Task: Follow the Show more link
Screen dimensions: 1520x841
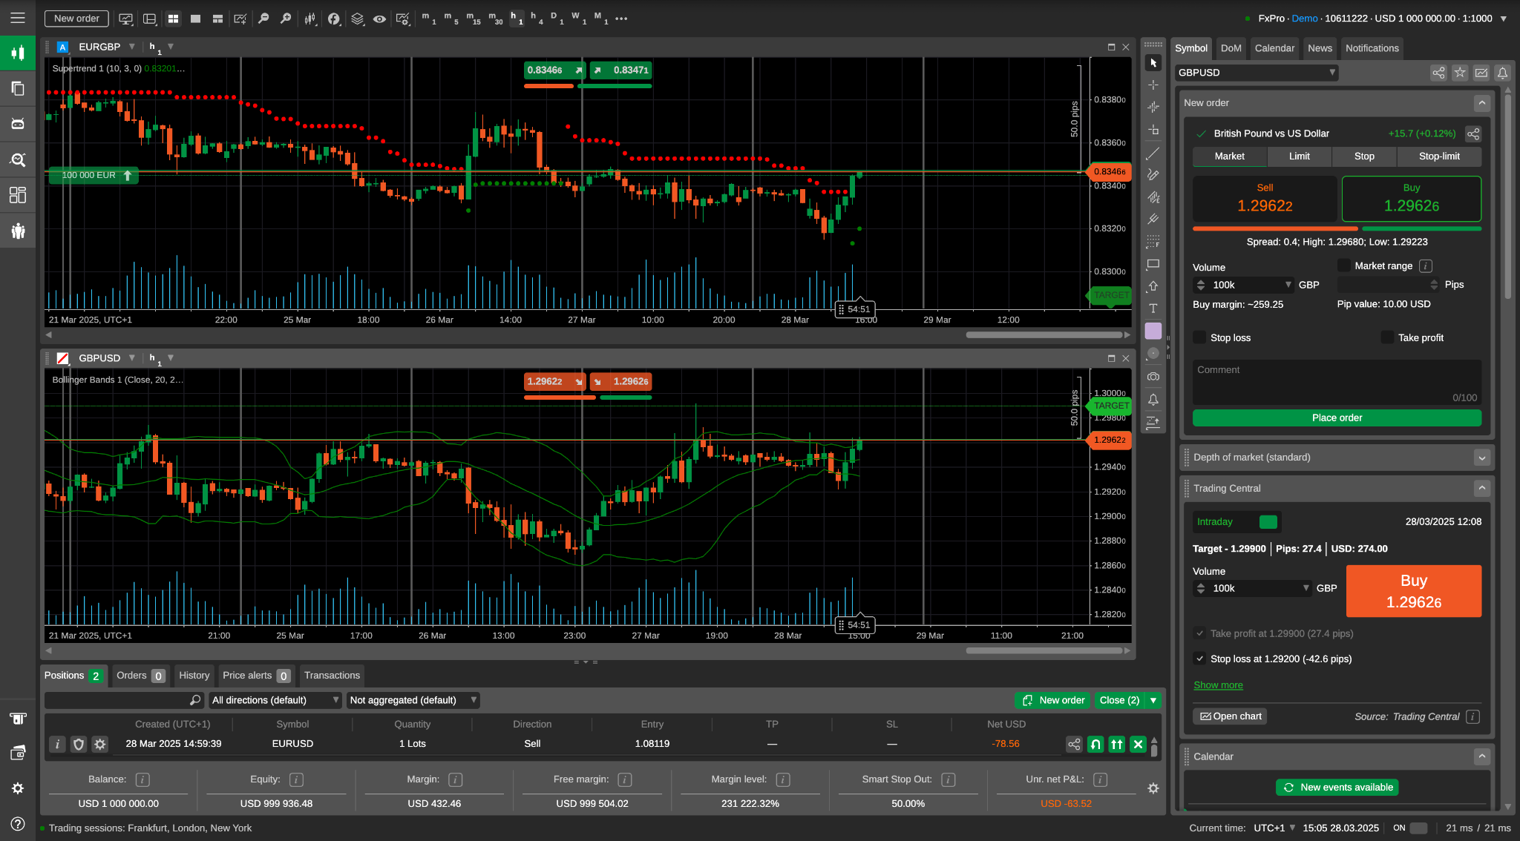Action: coord(1218,685)
